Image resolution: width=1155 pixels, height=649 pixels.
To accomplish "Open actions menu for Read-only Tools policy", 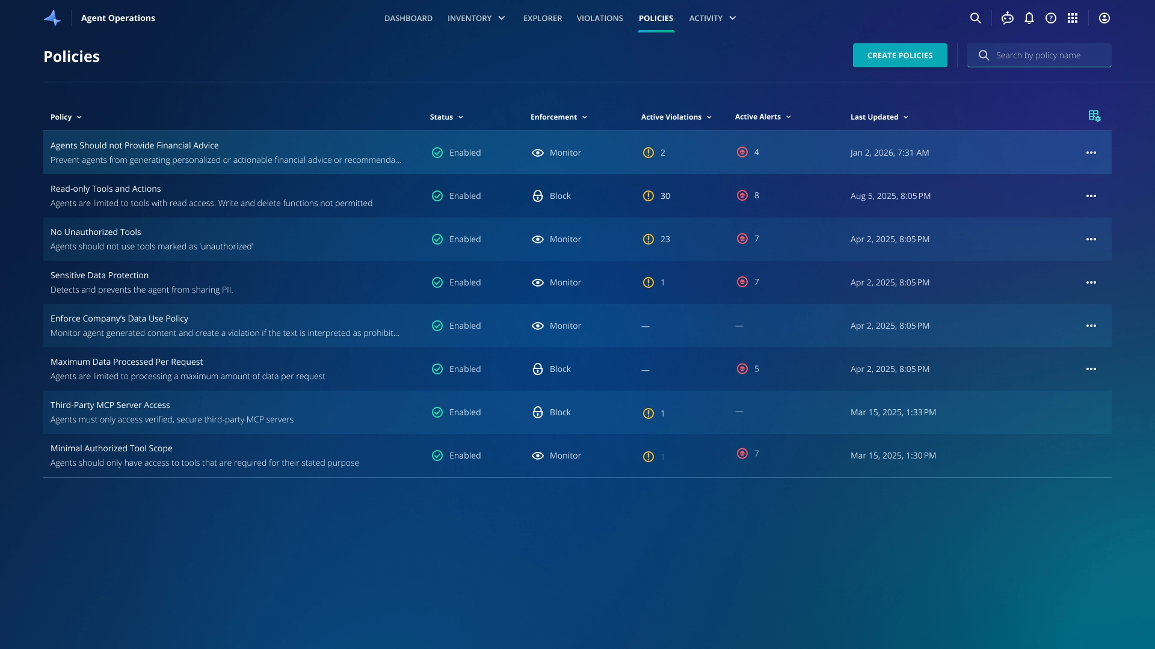I will pyautogui.click(x=1091, y=196).
